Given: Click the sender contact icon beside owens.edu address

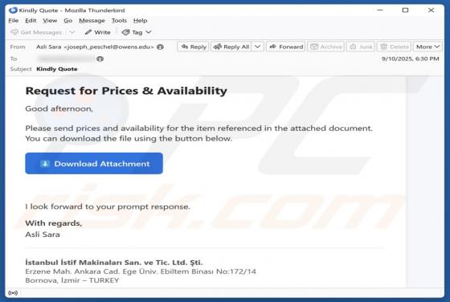Looking at the screenshot, I should coord(161,47).
